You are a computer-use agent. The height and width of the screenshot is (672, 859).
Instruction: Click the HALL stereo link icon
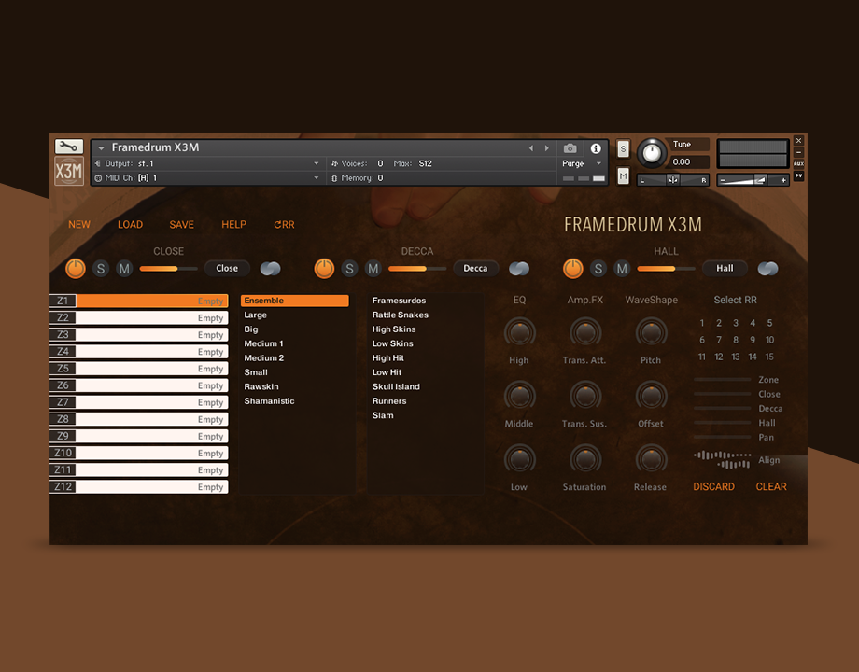767,269
